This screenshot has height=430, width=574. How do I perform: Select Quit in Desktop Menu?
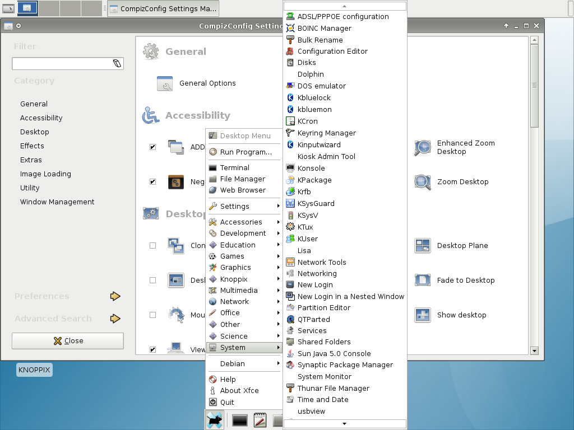(x=244, y=402)
